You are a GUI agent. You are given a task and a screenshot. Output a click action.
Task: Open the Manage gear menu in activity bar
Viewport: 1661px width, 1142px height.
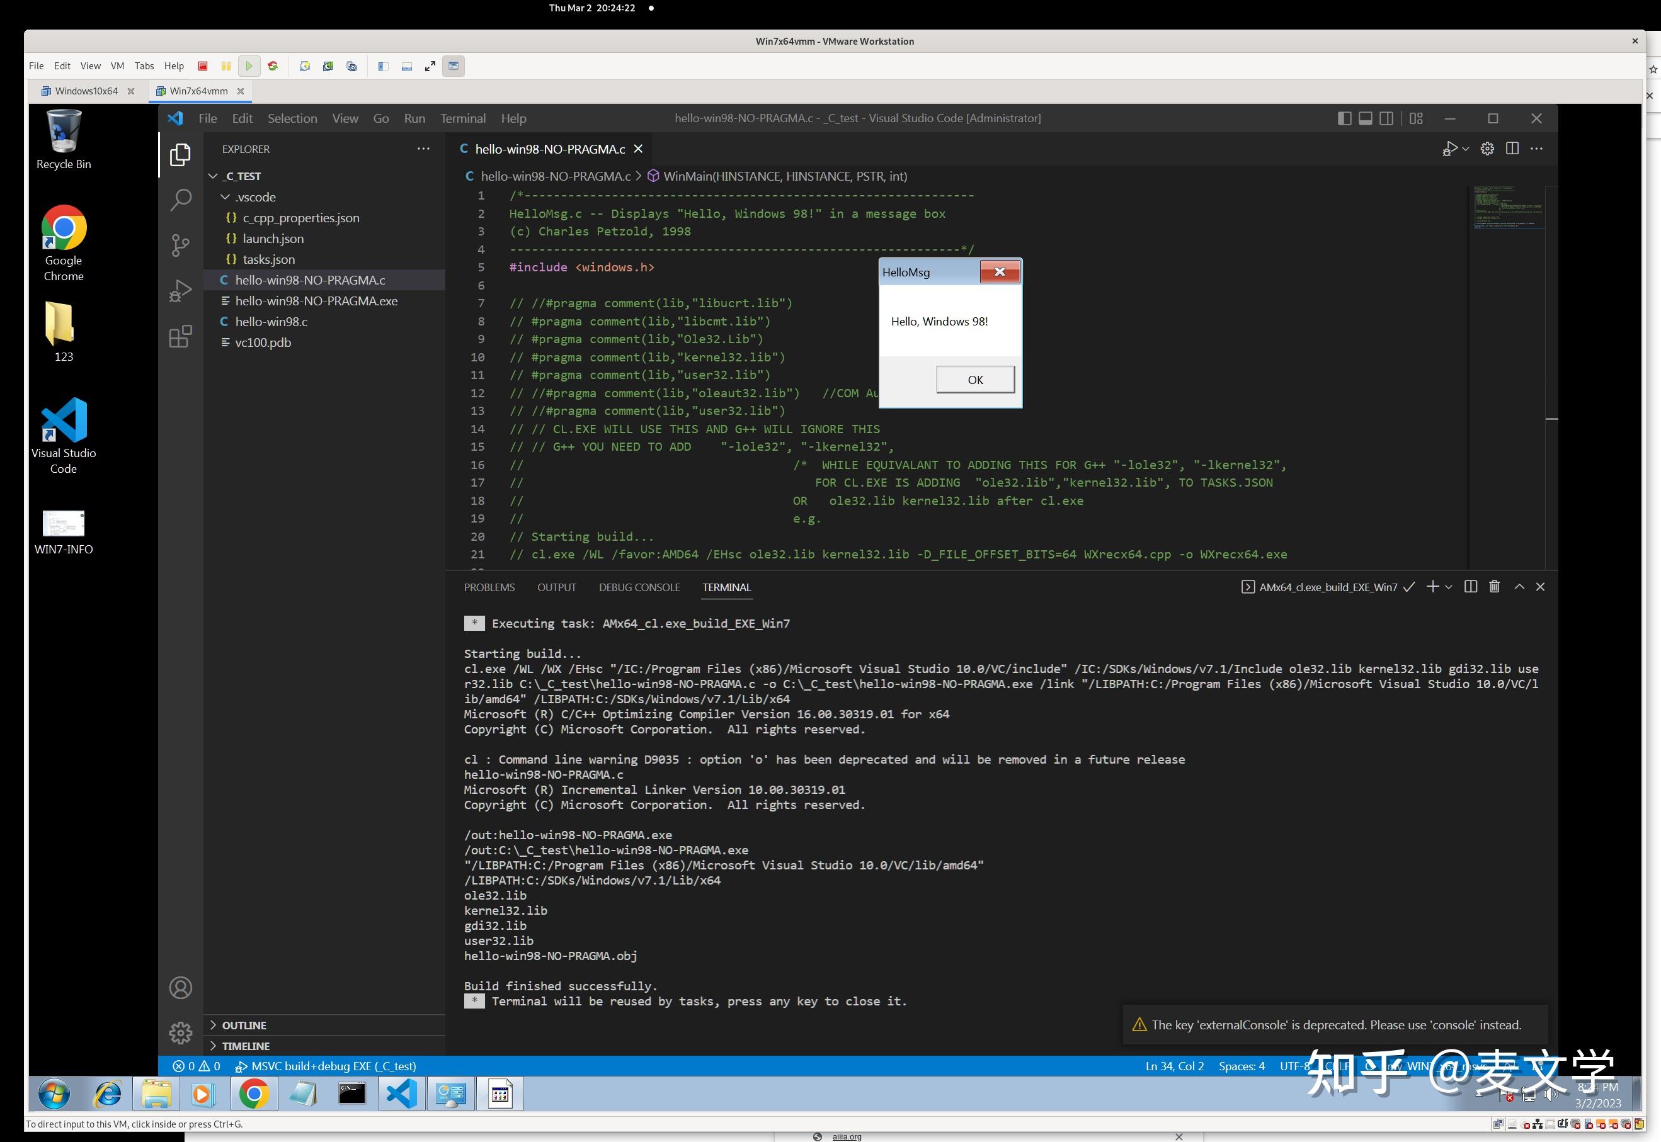(x=180, y=1032)
